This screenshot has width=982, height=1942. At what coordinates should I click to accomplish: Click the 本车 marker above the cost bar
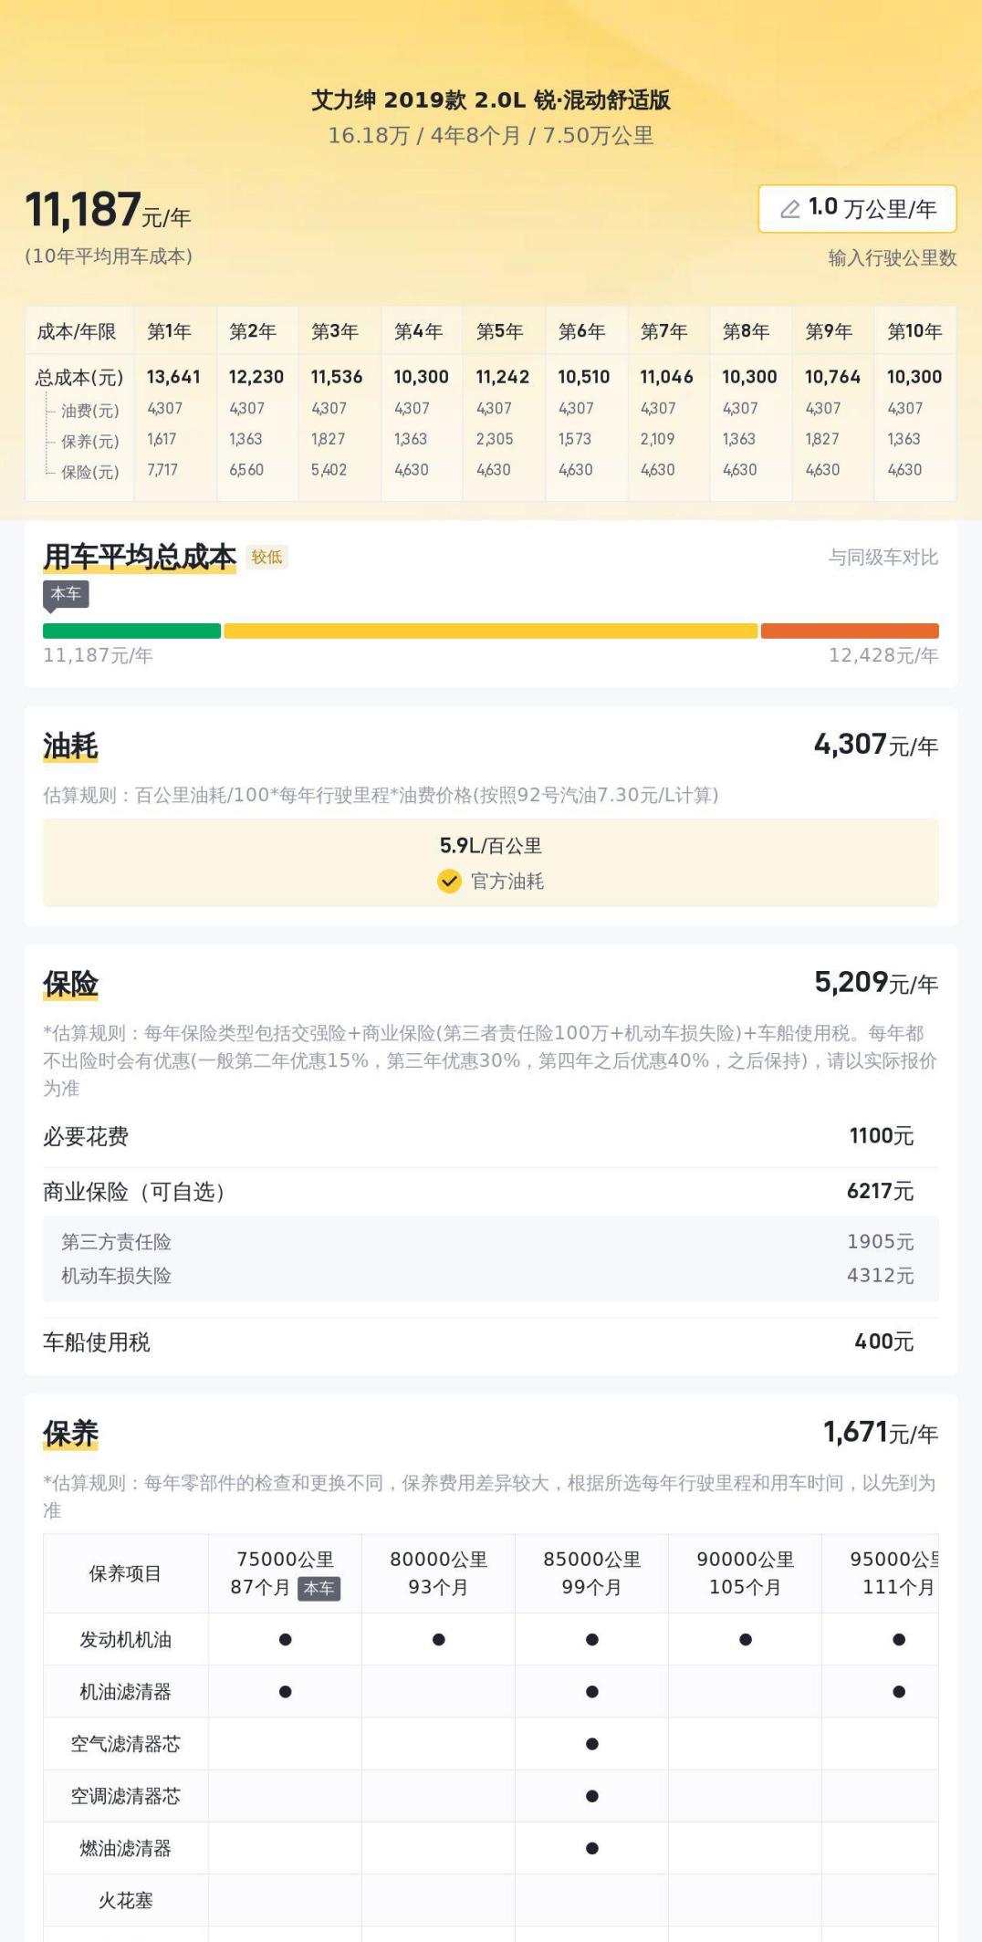click(66, 595)
